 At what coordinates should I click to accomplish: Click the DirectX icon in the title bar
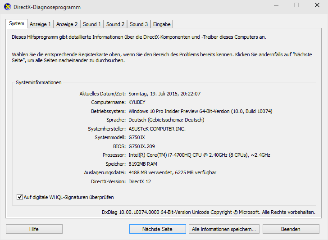8,8
